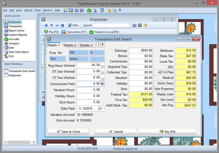Click the Filter button in Employees window
This screenshot has height=153, width=219.
tap(74, 25)
